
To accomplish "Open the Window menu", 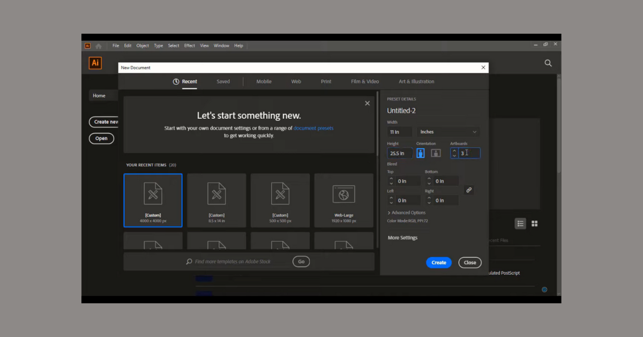I will 221,46.
